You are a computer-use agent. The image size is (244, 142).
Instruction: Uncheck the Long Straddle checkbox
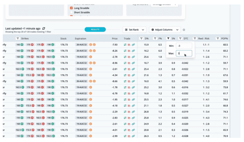pyautogui.click(x=71, y=8)
